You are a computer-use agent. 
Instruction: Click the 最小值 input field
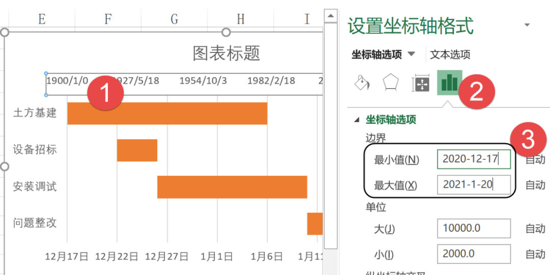pos(474,159)
